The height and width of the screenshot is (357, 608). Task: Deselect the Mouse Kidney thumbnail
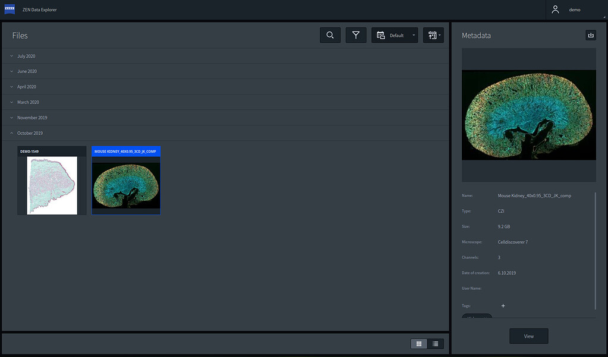[x=125, y=180]
